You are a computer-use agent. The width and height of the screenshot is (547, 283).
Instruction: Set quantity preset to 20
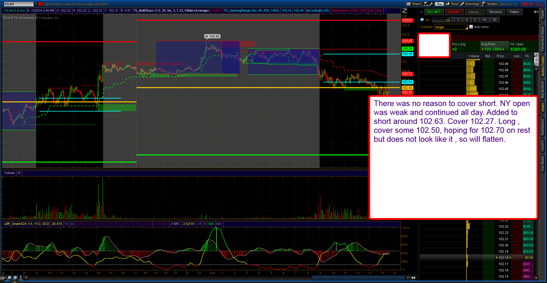click(x=494, y=20)
